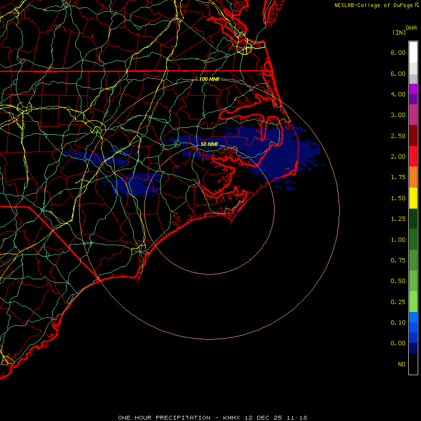The width and height of the screenshot is (421, 421).
Task: Click the 1.50 legend value
Action: pyautogui.click(x=398, y=198)
